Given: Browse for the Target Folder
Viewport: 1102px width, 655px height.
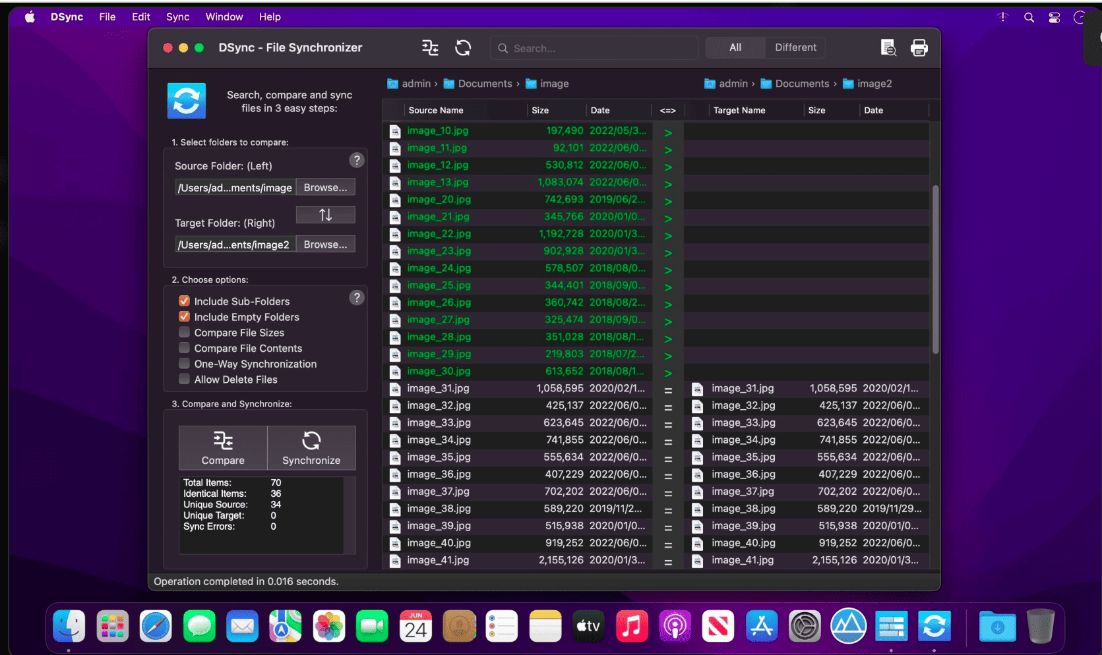Looking at the screenshot, I should (x=325, y=244).
